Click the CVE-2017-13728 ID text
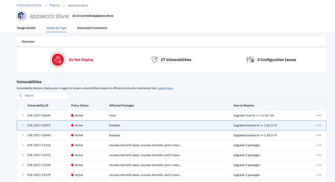335x182 pixels. 39,165
